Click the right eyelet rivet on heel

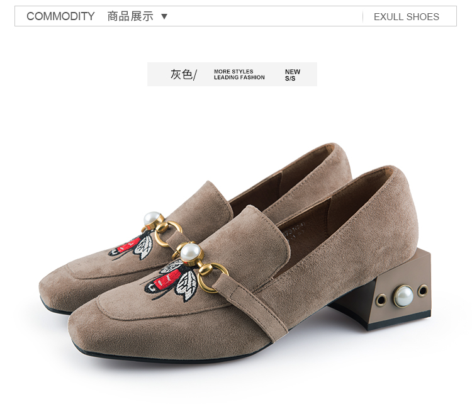point(423,291)
